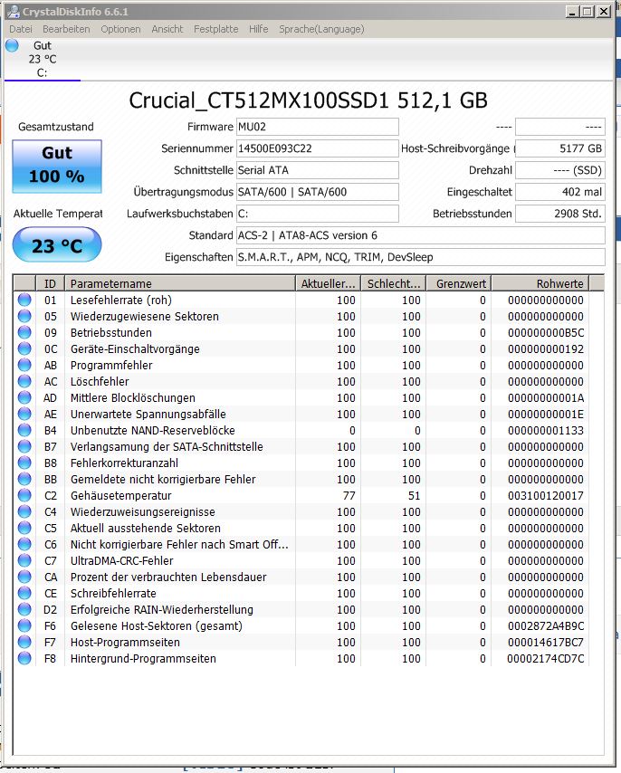Screen dimensions: 621x773
Task: Close the CrystalDiskInfo window
Action: click(x=604, y=12)
